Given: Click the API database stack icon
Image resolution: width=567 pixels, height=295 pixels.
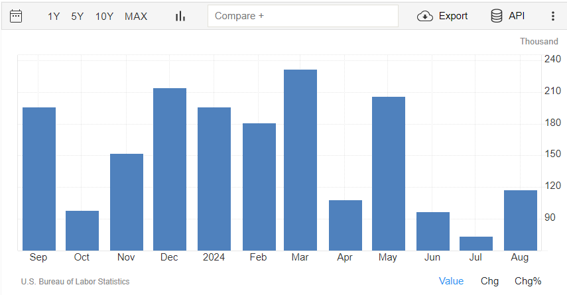Looking at the screenshot, I should pyautogui.click(x=497, y=17).
